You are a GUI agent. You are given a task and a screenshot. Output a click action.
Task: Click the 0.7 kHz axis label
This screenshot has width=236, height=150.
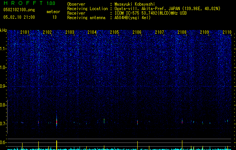pyautogui.click(x=3, y=124)
